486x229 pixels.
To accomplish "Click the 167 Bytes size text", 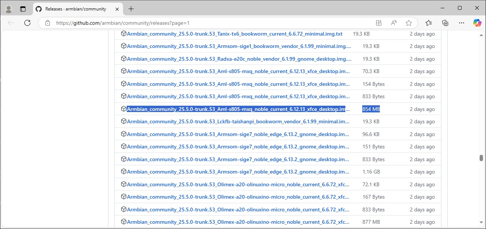I will 373,197.
